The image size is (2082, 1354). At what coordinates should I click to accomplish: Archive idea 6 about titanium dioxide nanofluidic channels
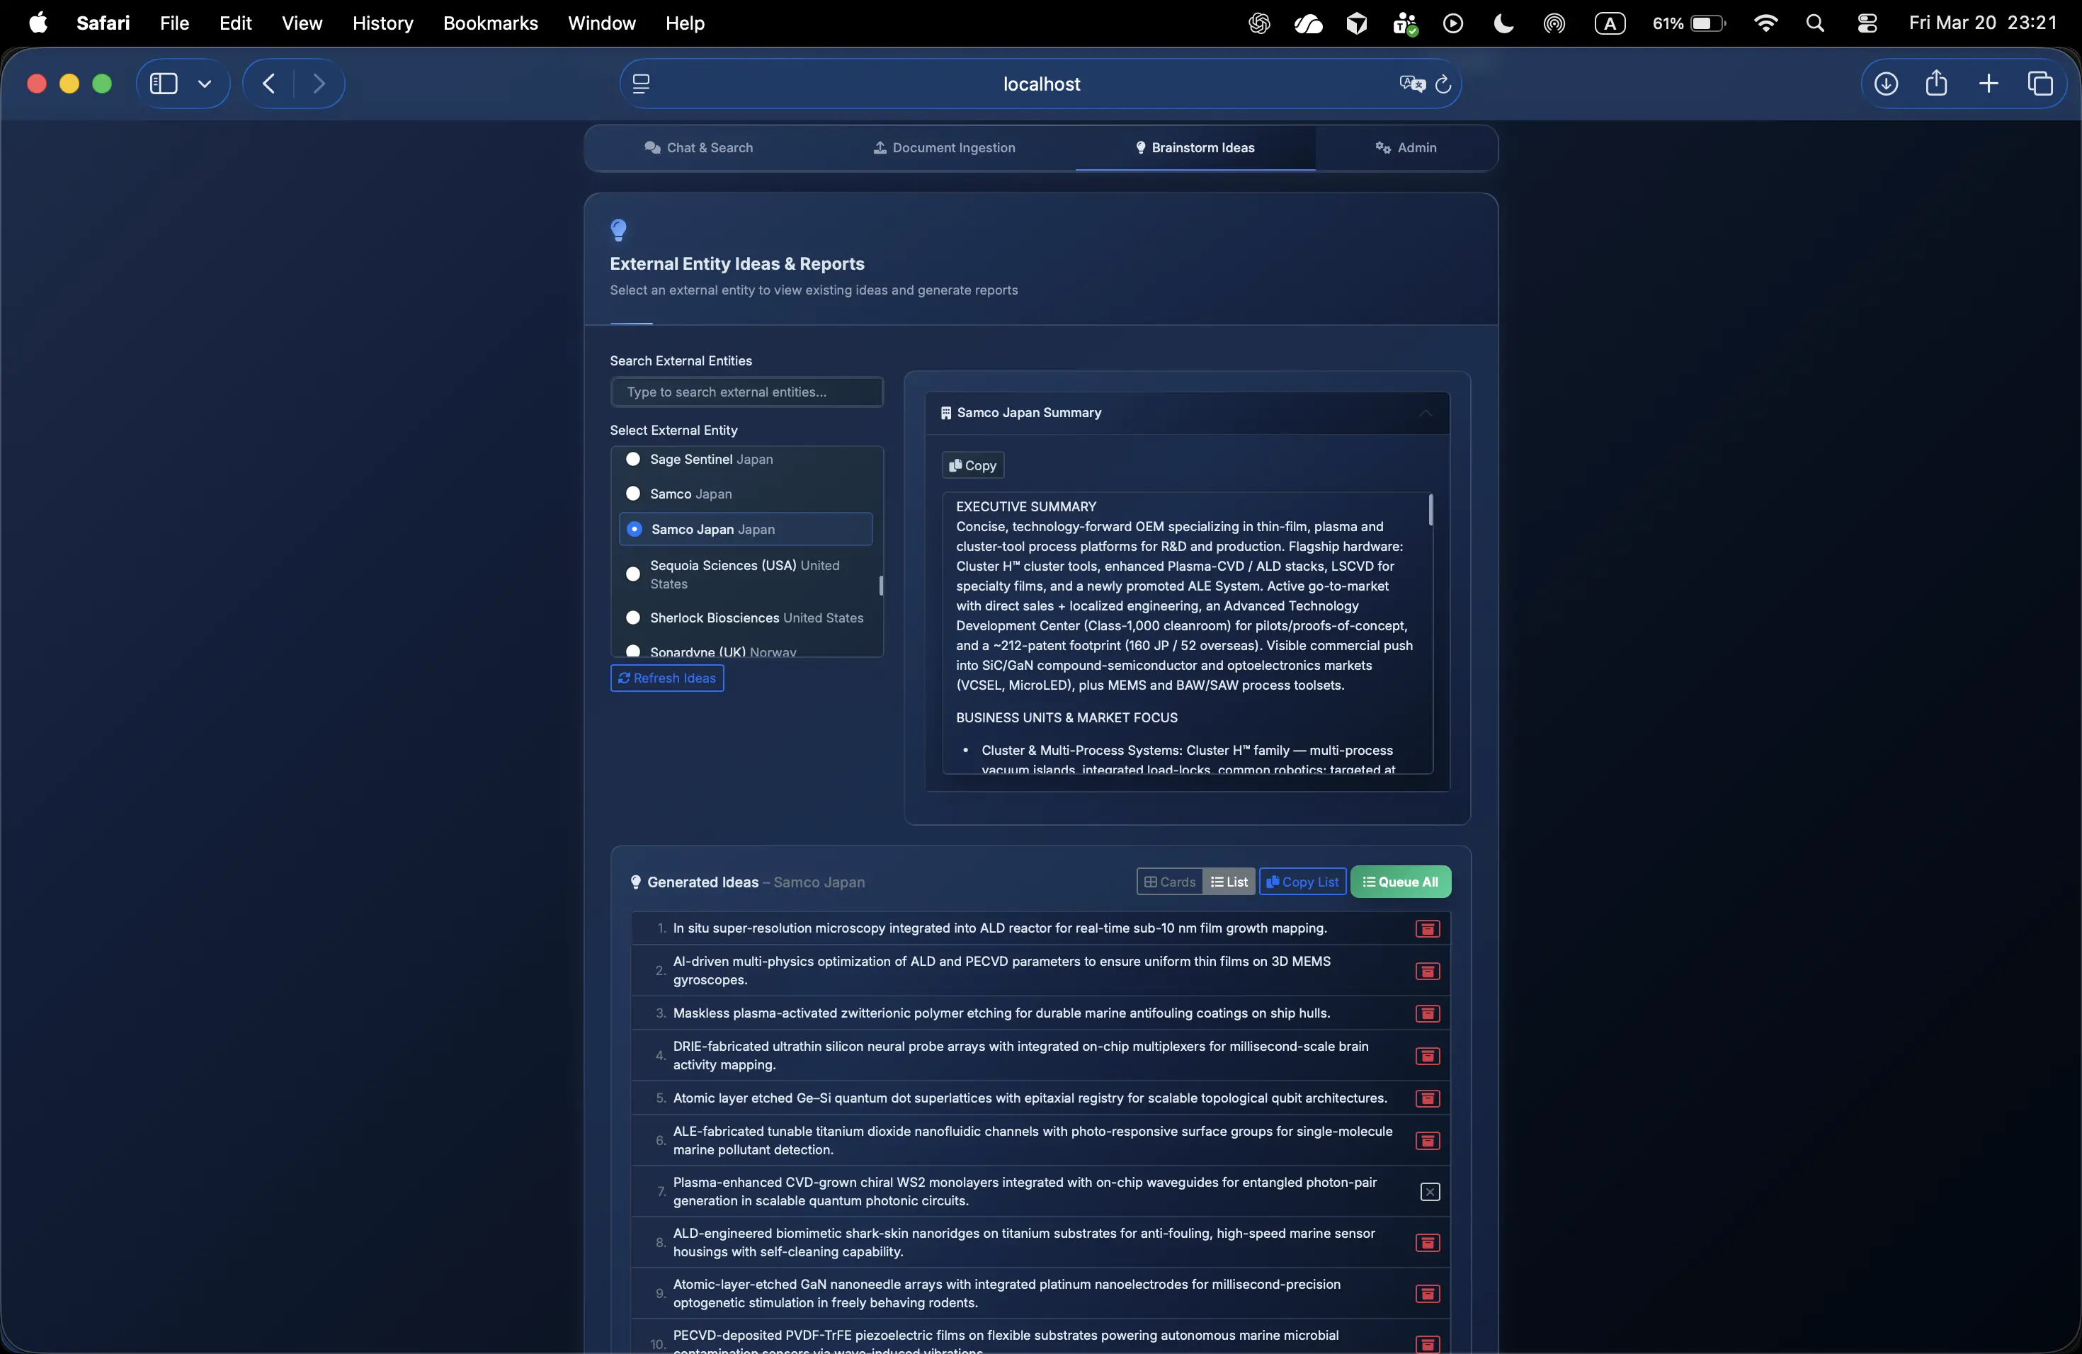coord(1428,1141)
